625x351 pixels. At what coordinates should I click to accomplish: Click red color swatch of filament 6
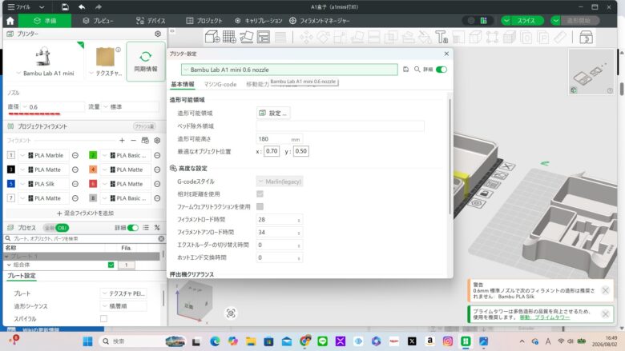(x=93, y=184)
